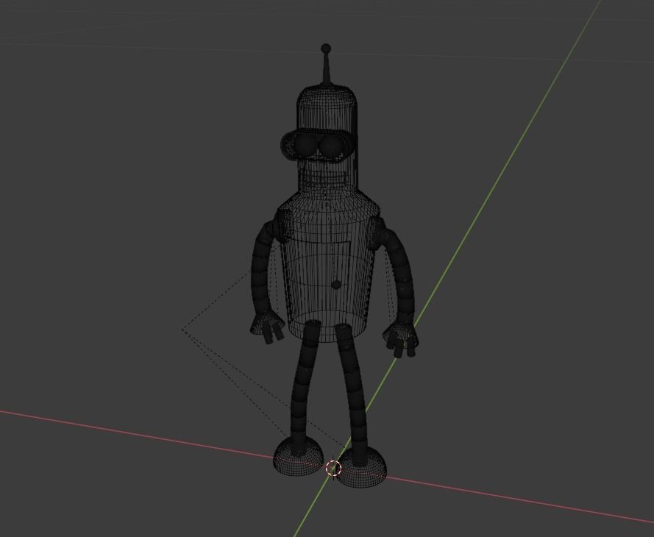Select the robot's visor with the eyes
Viewport: 654px width, 537px height.
318,145
